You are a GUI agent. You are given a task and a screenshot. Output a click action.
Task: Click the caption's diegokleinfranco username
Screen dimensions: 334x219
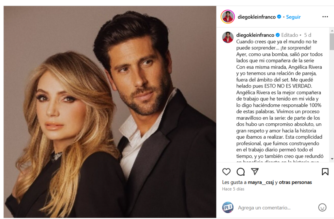(255, 35)
